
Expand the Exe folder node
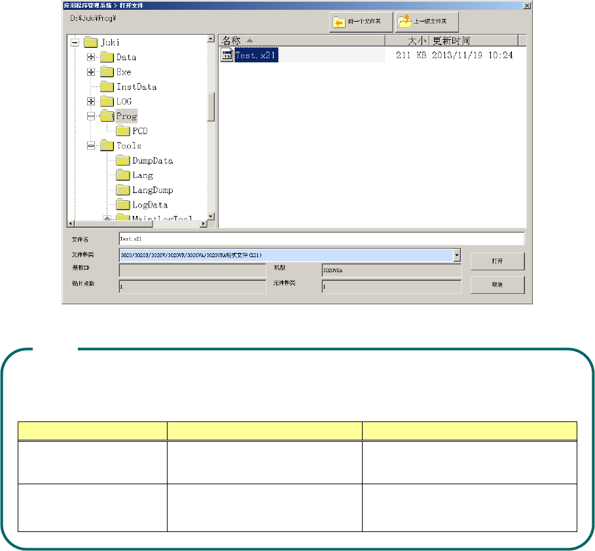tap(91, 72)
